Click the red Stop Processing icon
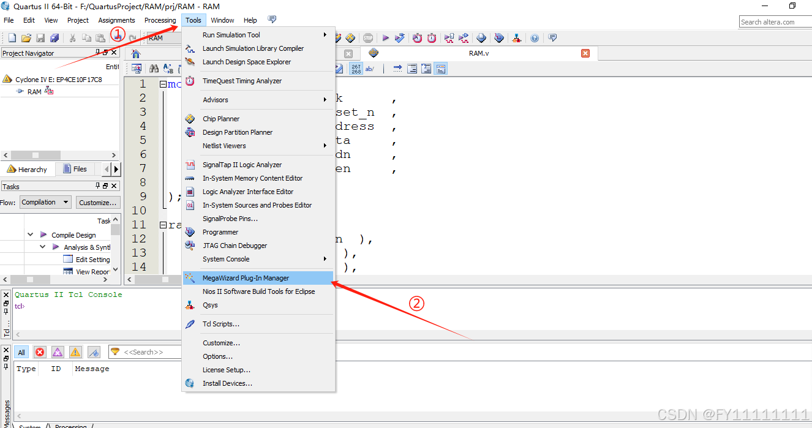 pos(367,38)
